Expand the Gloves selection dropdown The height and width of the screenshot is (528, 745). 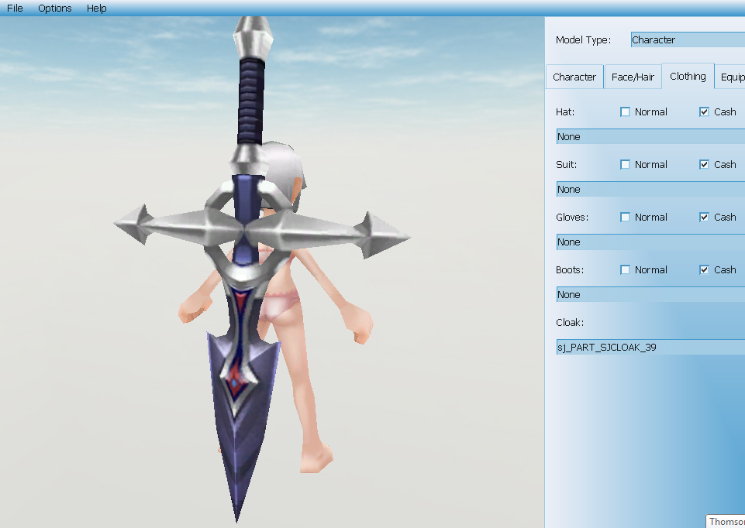(650, 242)
